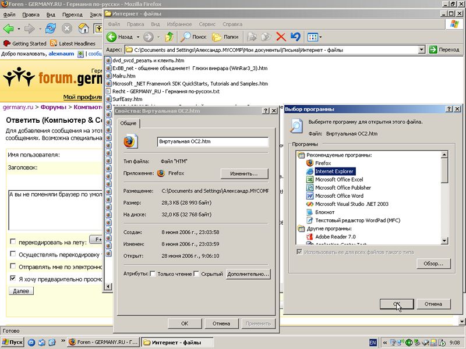This screenshot has width=466, height=349.
Task: Click the help question mark in Выбор программы
Action: click(449, 109)
